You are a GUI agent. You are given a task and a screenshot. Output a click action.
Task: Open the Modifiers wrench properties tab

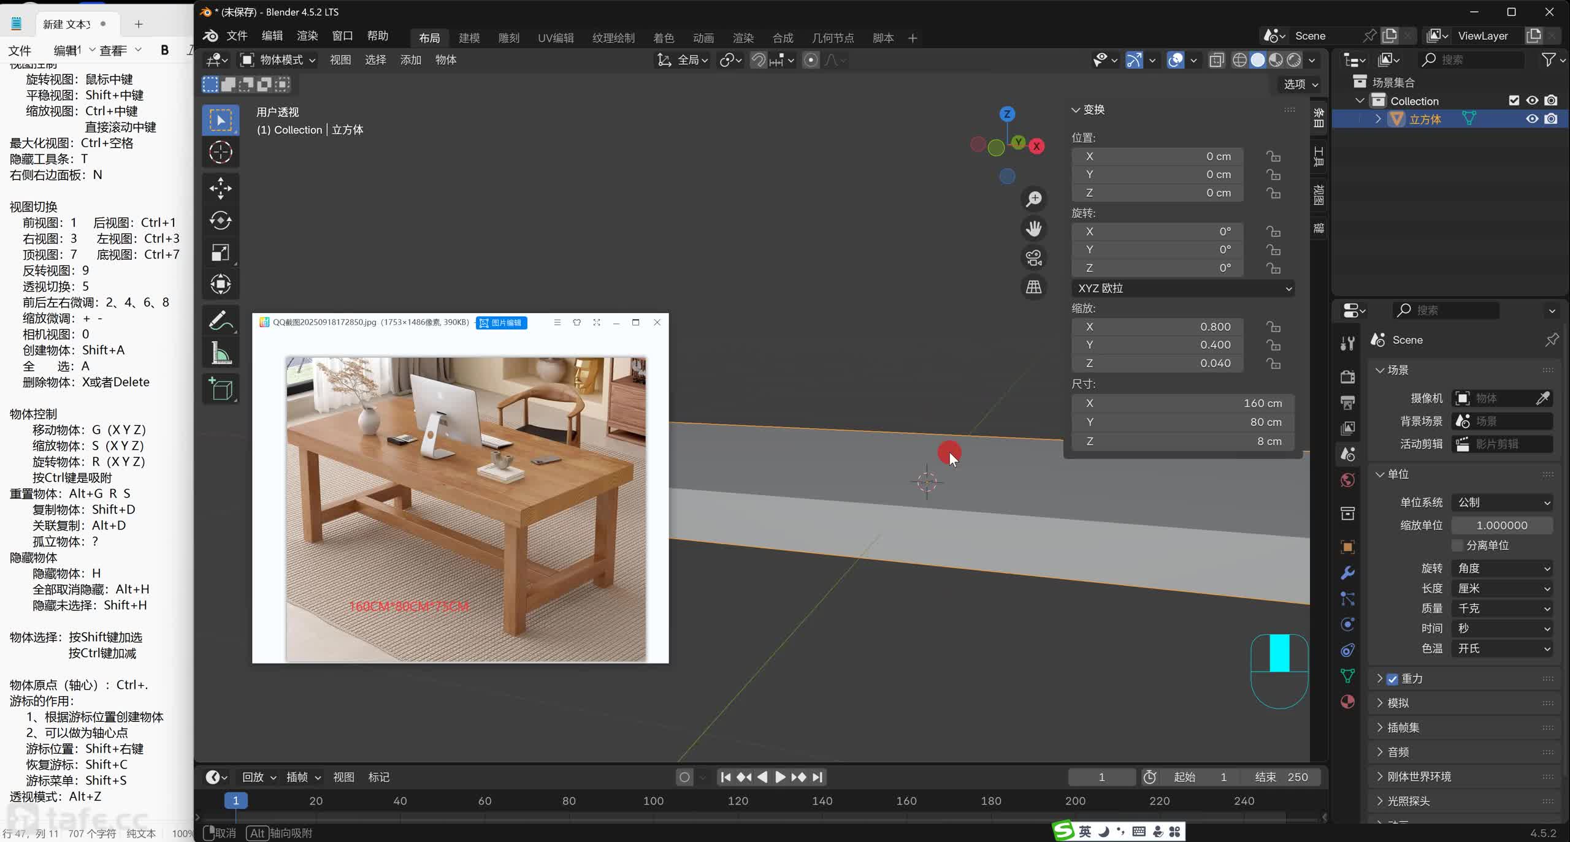(x=1347, y=573)
